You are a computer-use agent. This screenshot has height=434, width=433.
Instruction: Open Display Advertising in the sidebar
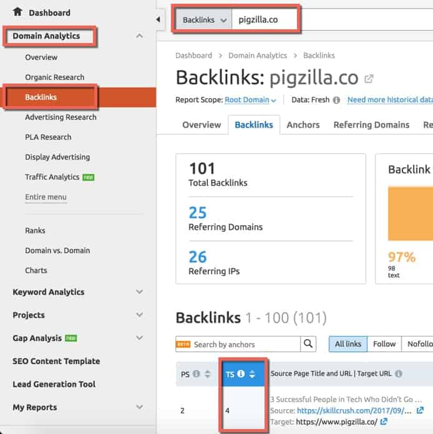coord(57,157)
